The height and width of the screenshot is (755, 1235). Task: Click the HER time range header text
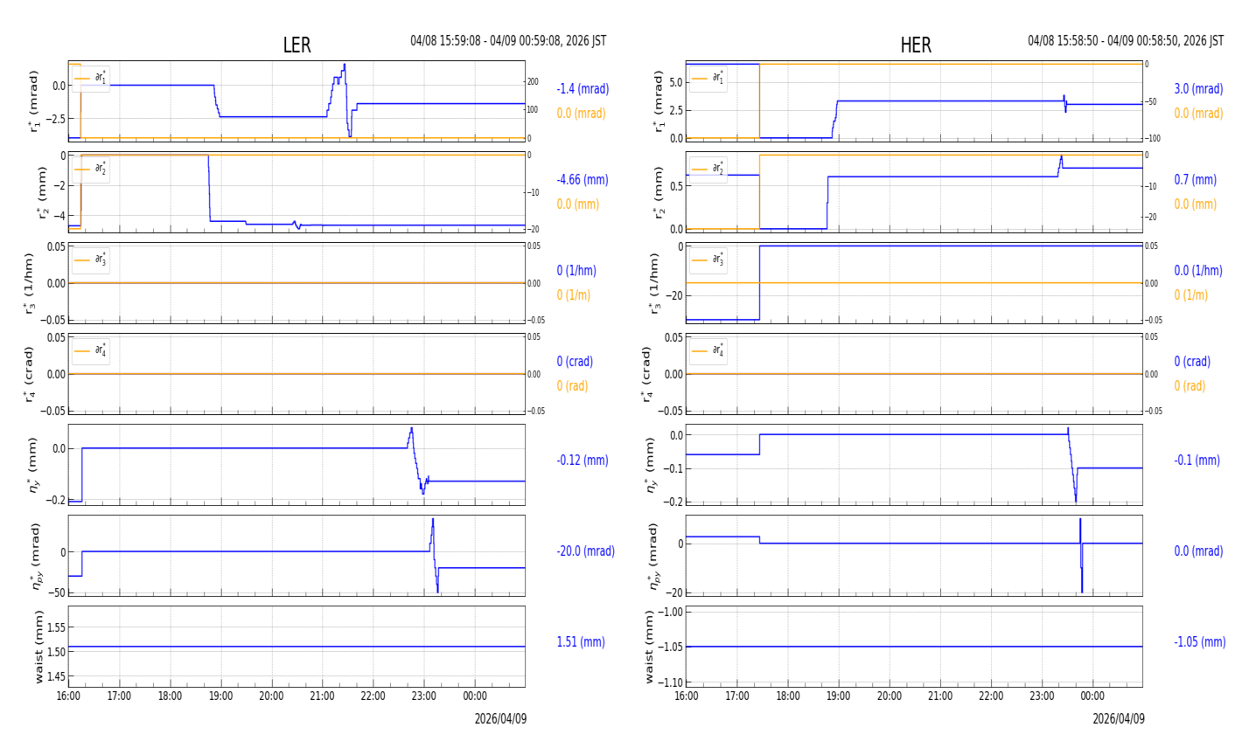1126,41
